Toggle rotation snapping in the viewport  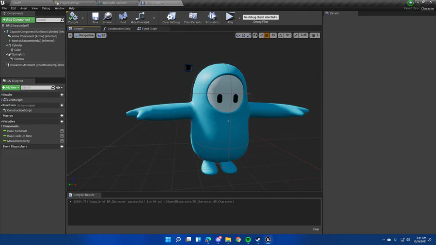point(280,35)
